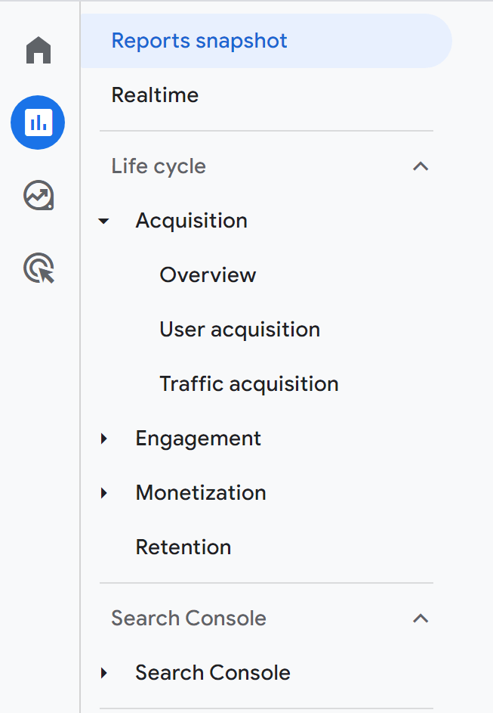Click the Acquisition label
Viewport: 493px width, 713px height.
pyautogui.click(x=191, y=221)
